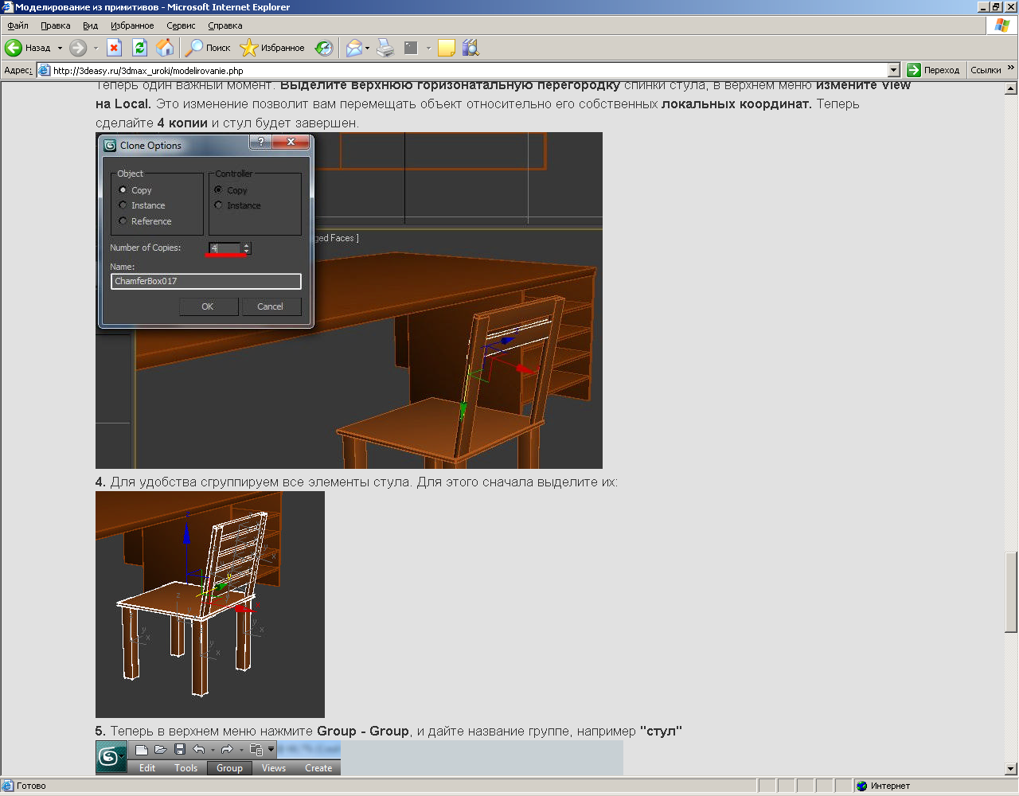
Task: Expand the address bar dropdown list
Action: point(893,70)
